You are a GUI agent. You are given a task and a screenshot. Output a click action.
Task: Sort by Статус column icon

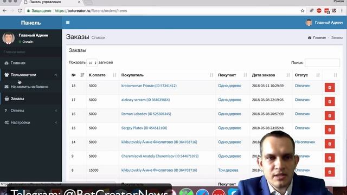pos(318,75)
